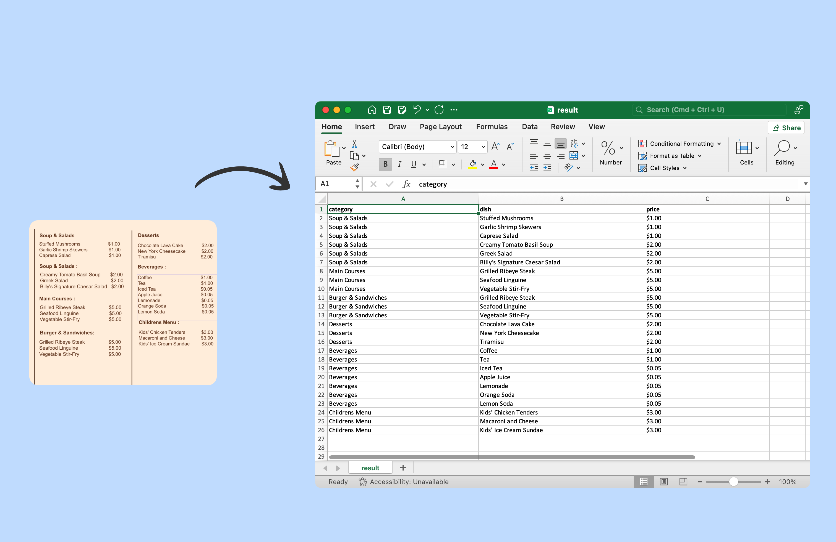
Task: Click the Save floppy disk icon
Action: (x=387, y=110)
